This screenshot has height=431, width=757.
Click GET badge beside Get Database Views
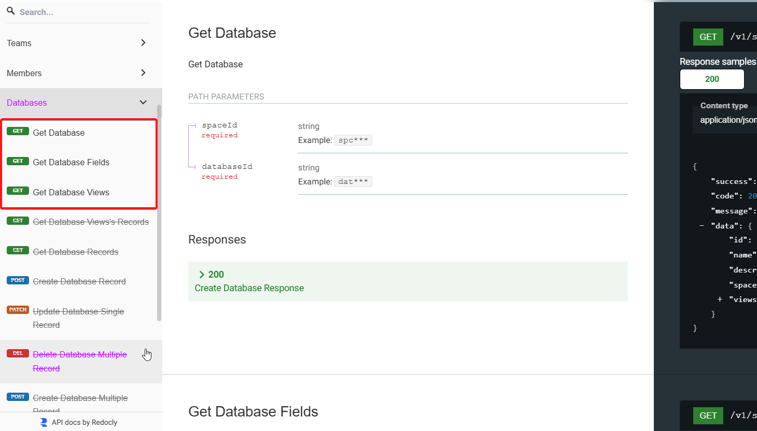click(x=18, y=191)
